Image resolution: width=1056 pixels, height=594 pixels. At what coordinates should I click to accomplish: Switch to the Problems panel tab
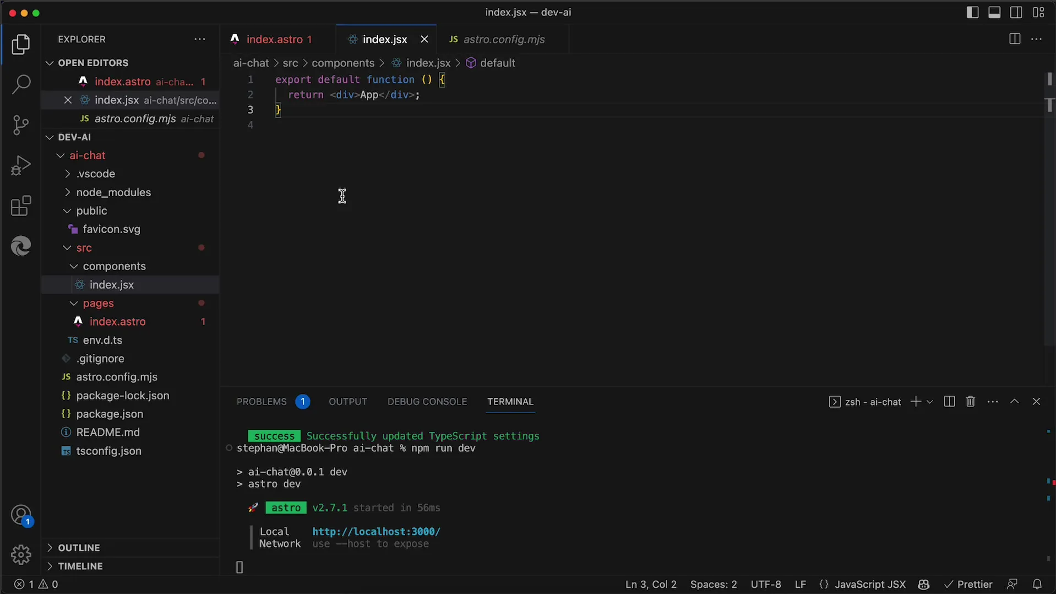click(273, 402)
